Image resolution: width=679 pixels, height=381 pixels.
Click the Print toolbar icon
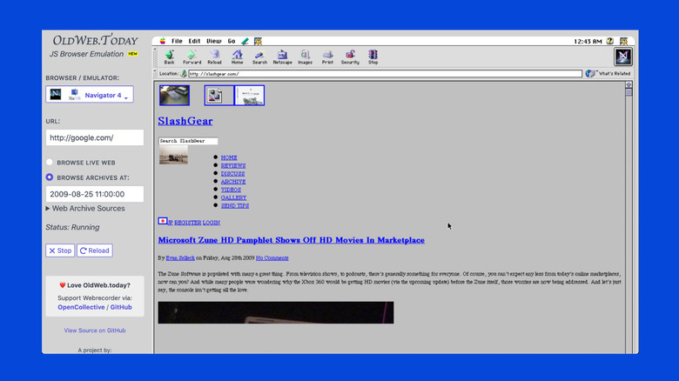click(x=327, y=56)
